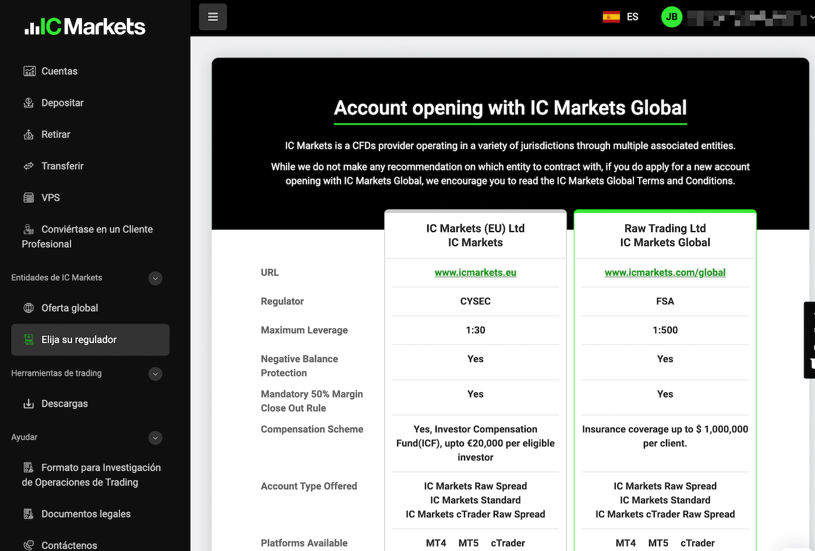Click the green JB avatar
This screenshot has width=815, height=551.
click(672, 17)
